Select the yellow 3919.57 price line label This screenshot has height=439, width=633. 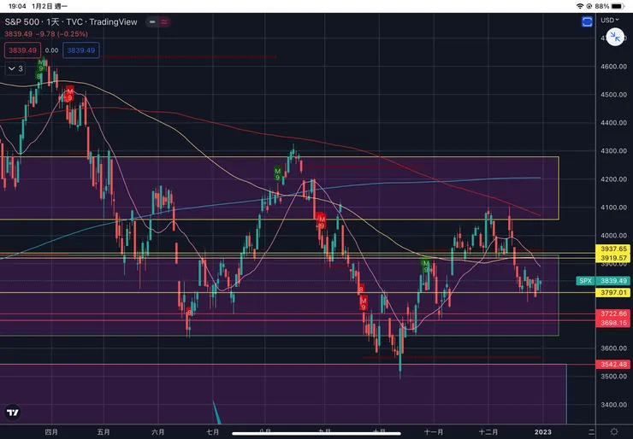[x=612, y=258]
